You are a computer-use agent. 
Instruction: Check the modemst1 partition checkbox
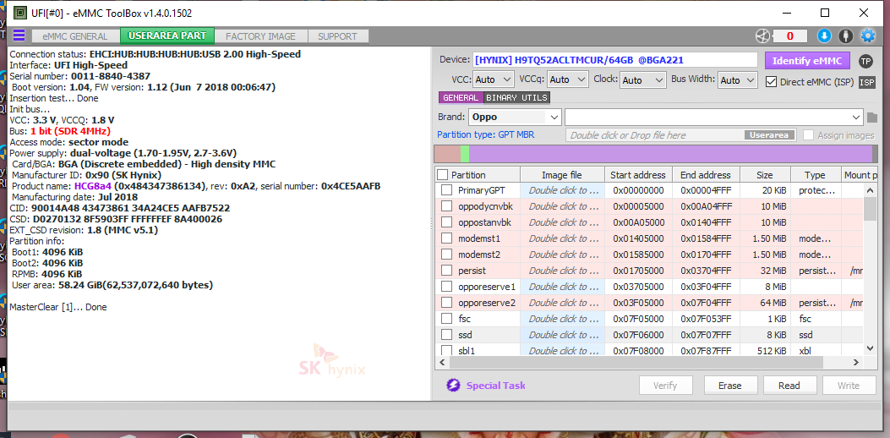click(x=447, y=238)
